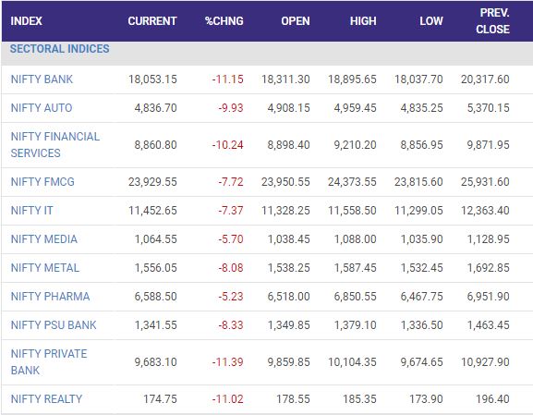The image size is (533, 415).
Task: Click the LOW column header
Action: 431,21
